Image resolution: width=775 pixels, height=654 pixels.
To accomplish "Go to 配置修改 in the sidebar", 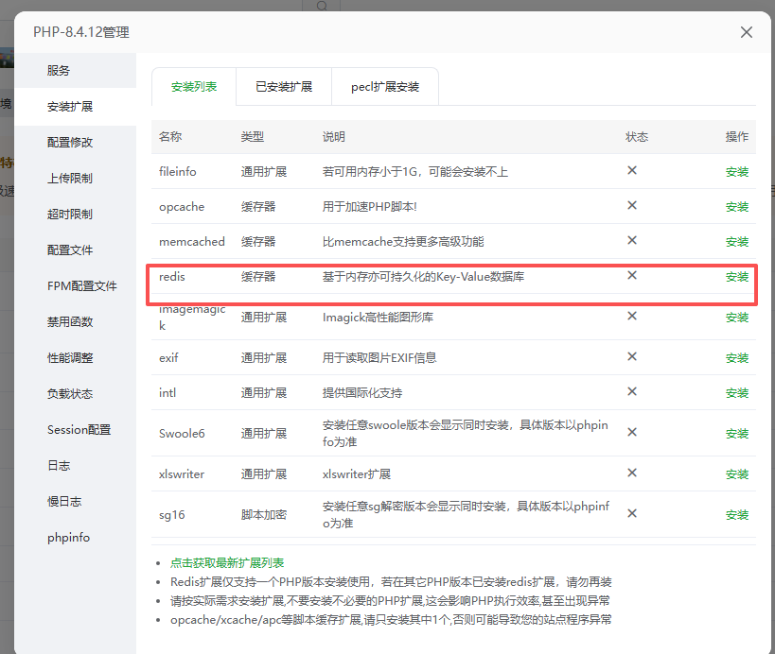I will (70, 143).
